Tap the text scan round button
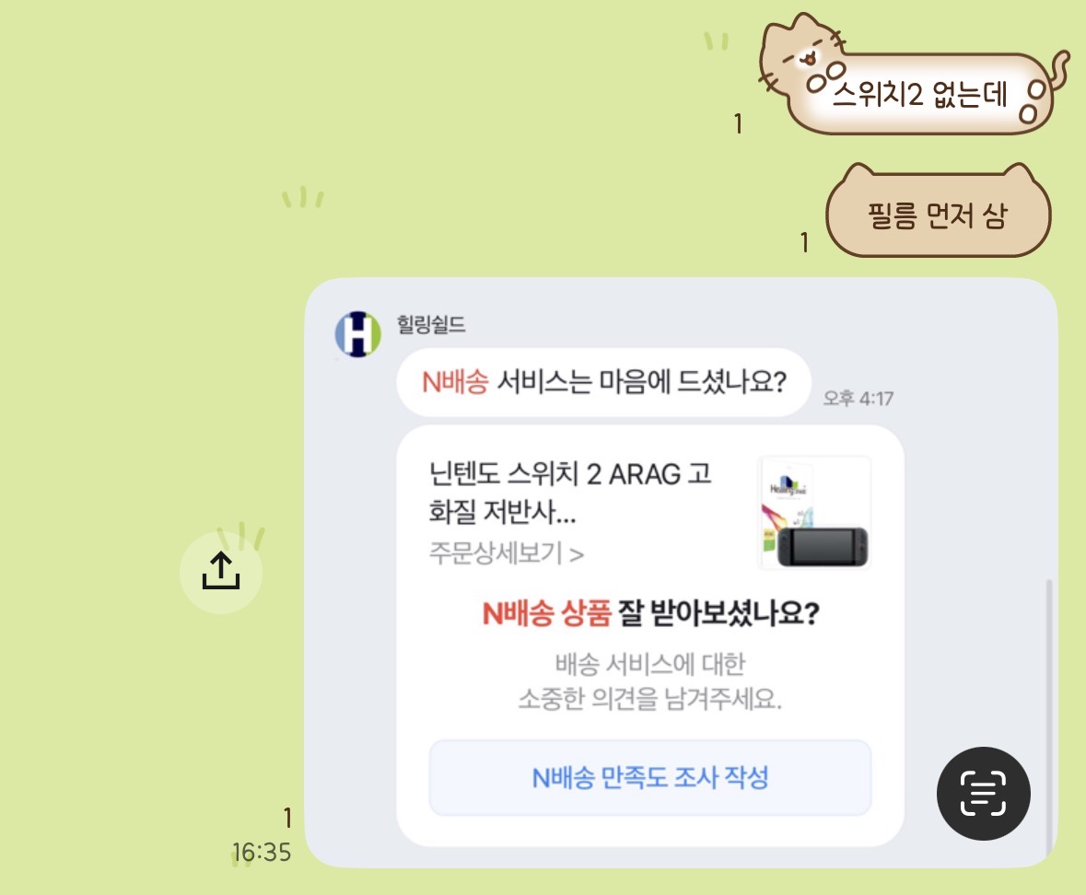Image resolution: width=1086 pixels, height=895 pixels. click(x=984, y=793)
